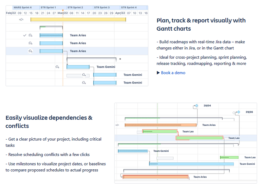Click the sprint icon left of the first Team Gemini bar
262x184 pixels.
(x=57, y=67)
